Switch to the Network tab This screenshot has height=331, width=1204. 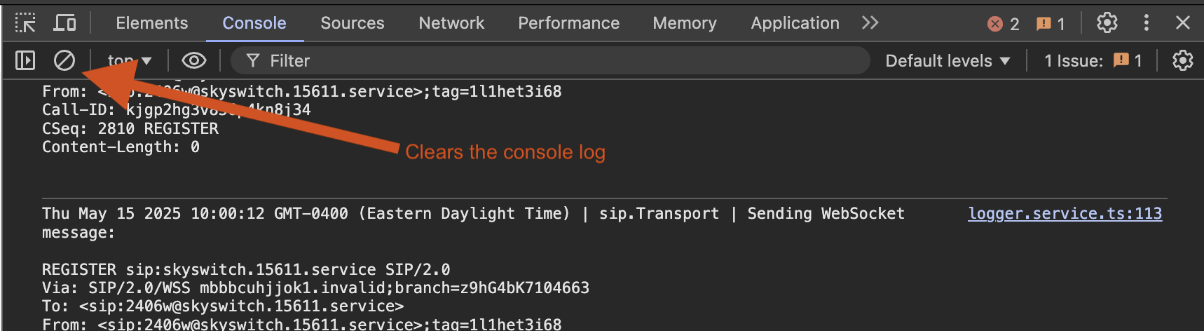click(x=451, y=23)
